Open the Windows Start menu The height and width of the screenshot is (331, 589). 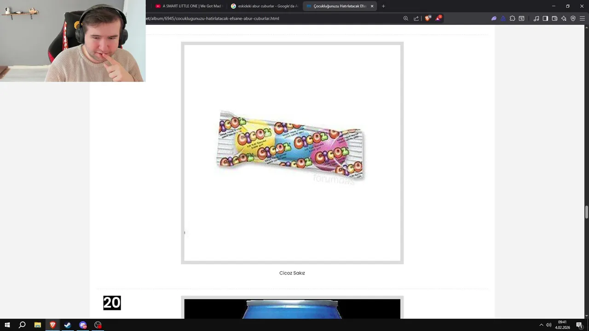pyautogui.click(x=7, y=325)
